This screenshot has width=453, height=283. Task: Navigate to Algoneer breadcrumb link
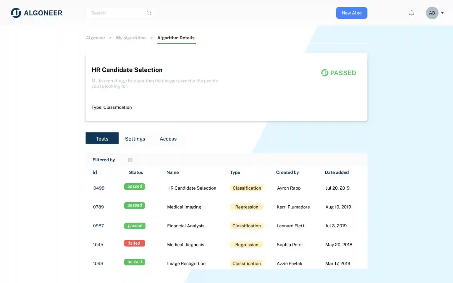(96, 38)
